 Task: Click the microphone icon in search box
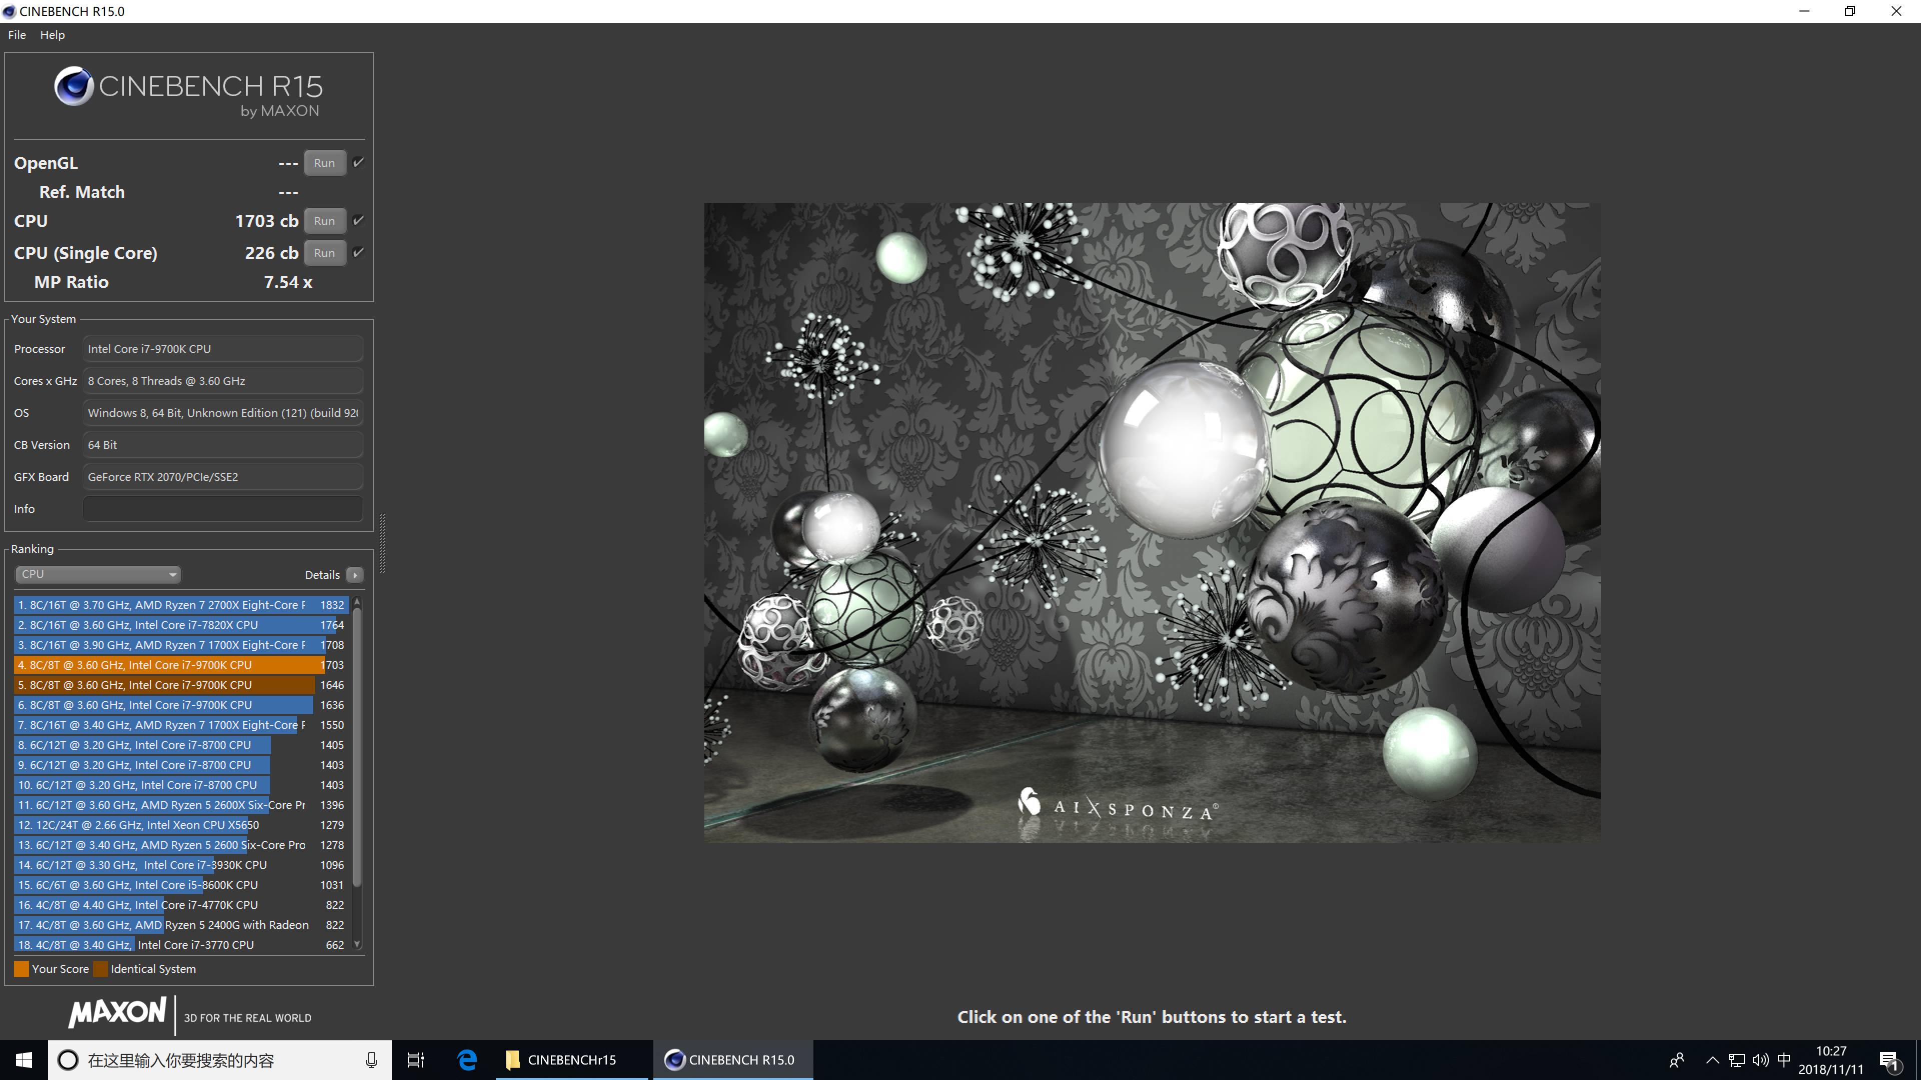pos(371,1059)
